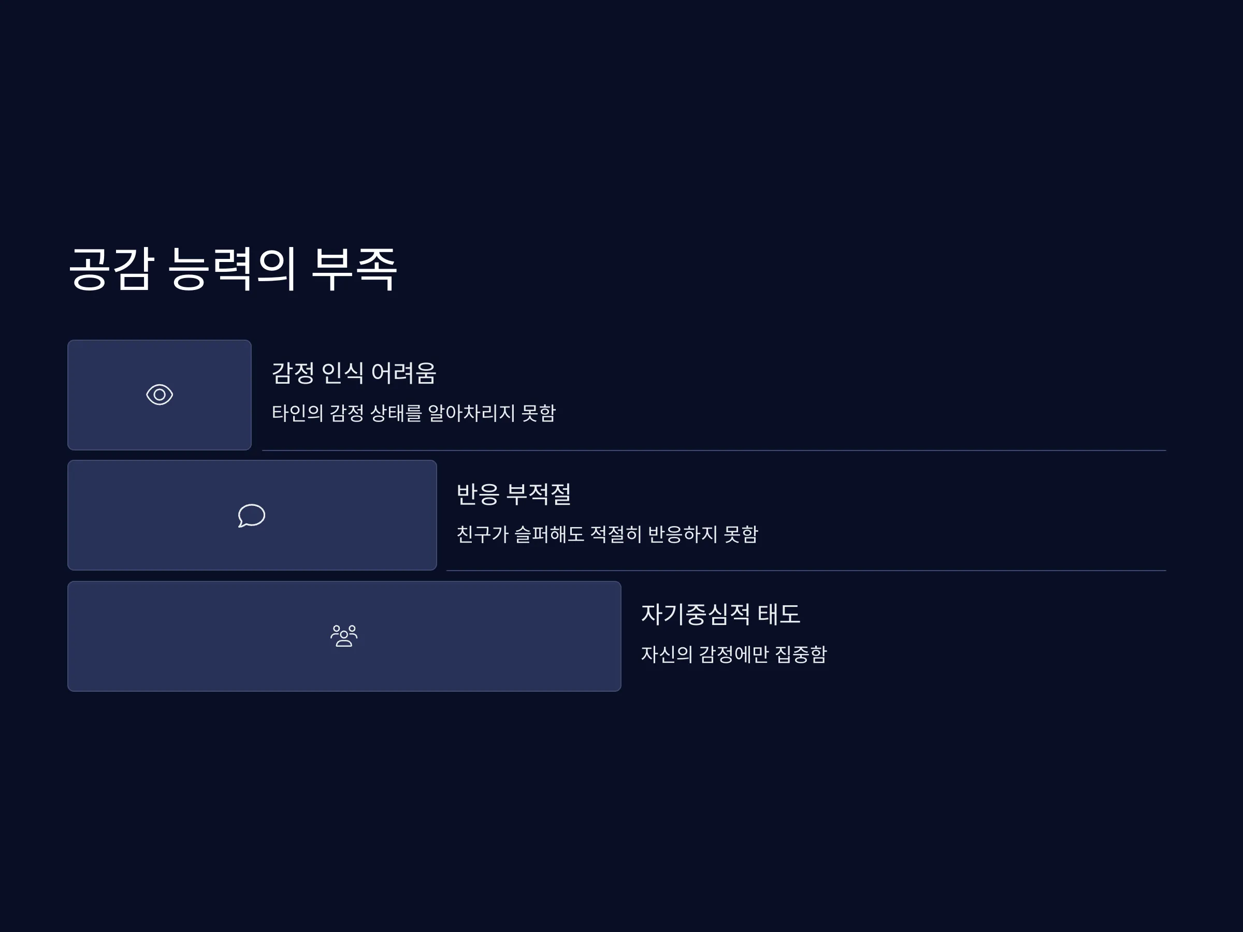
Task: Select the medium box containing the speech bubble
Action: pos(252,515)
